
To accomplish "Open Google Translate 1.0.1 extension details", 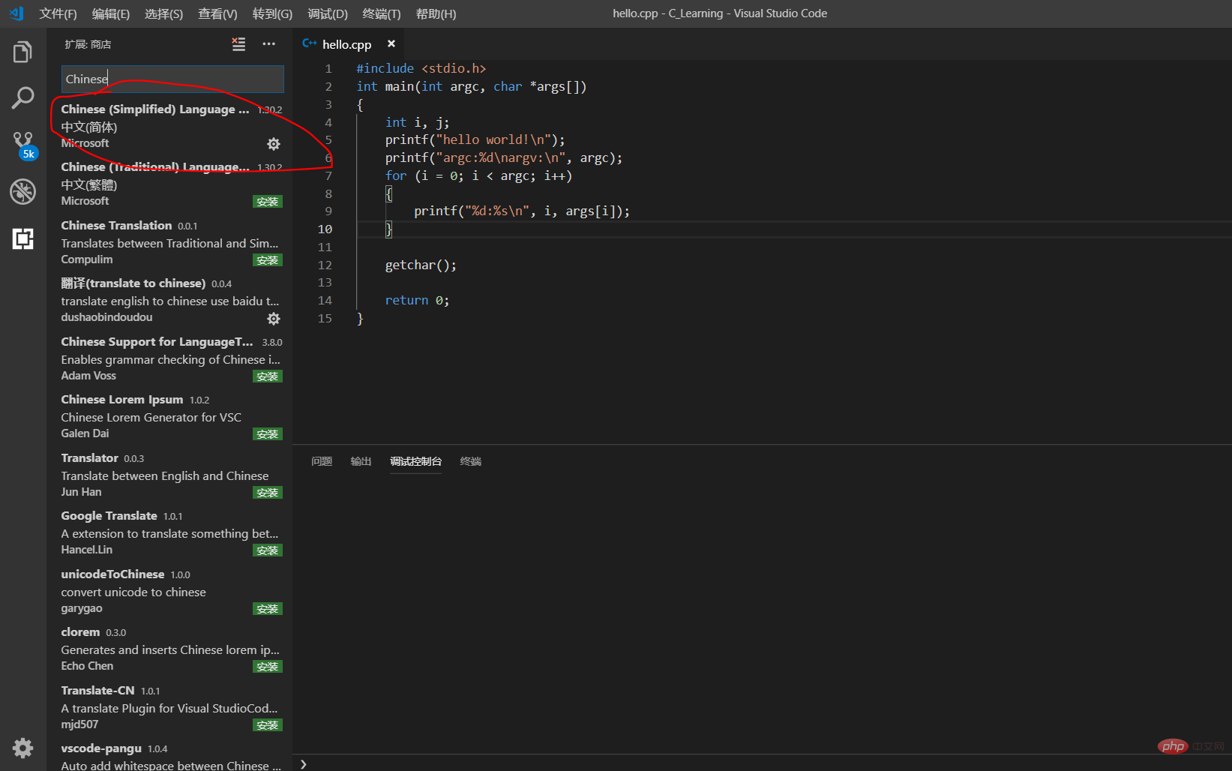I will 169,532.
